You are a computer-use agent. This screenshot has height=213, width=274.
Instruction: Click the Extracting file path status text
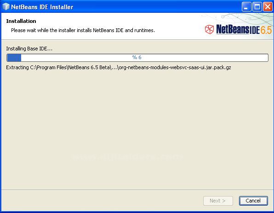tap(119, 67)
